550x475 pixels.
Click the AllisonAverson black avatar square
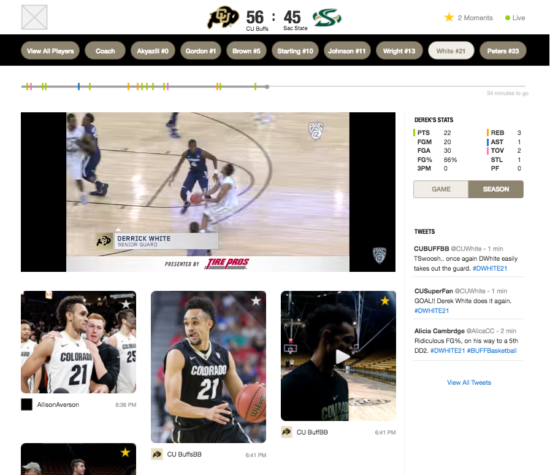pos(26,404)
